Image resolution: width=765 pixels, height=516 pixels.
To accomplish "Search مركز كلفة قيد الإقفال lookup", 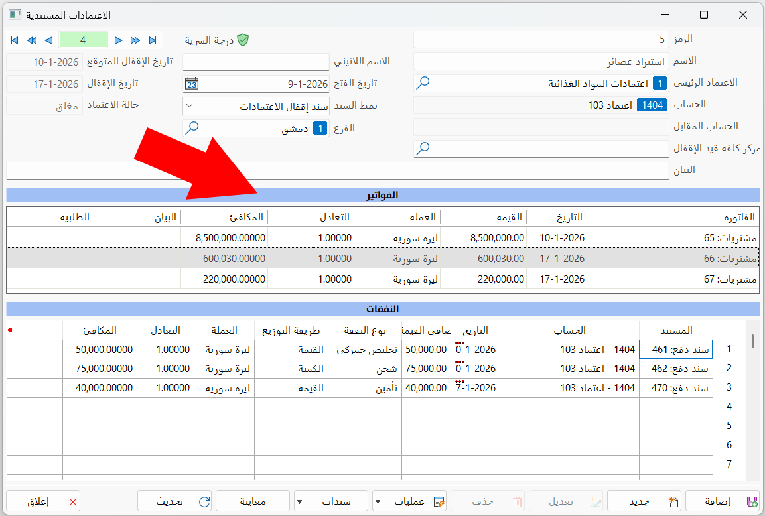I will coord(423,148).
